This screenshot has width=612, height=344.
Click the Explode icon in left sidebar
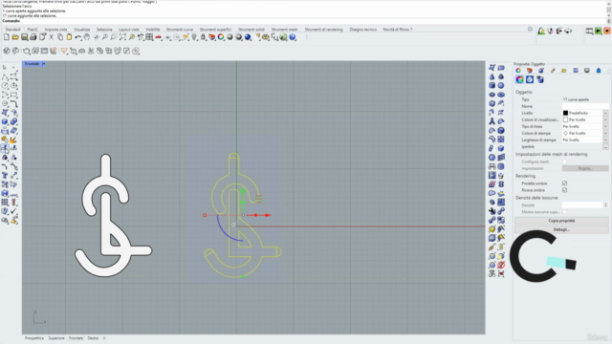point(13,140)
